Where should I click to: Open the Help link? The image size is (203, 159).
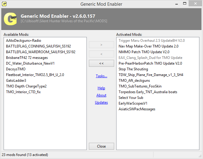pos(101,88)
